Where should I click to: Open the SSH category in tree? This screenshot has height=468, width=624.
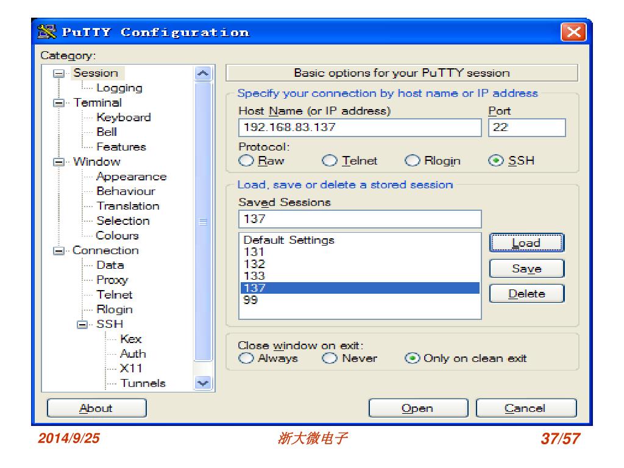click(x=110, y=324)
